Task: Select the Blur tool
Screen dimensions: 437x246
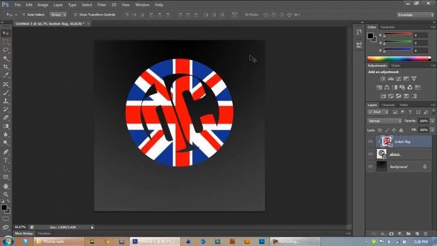Action: pyautogui.click(x=5, y=135)
